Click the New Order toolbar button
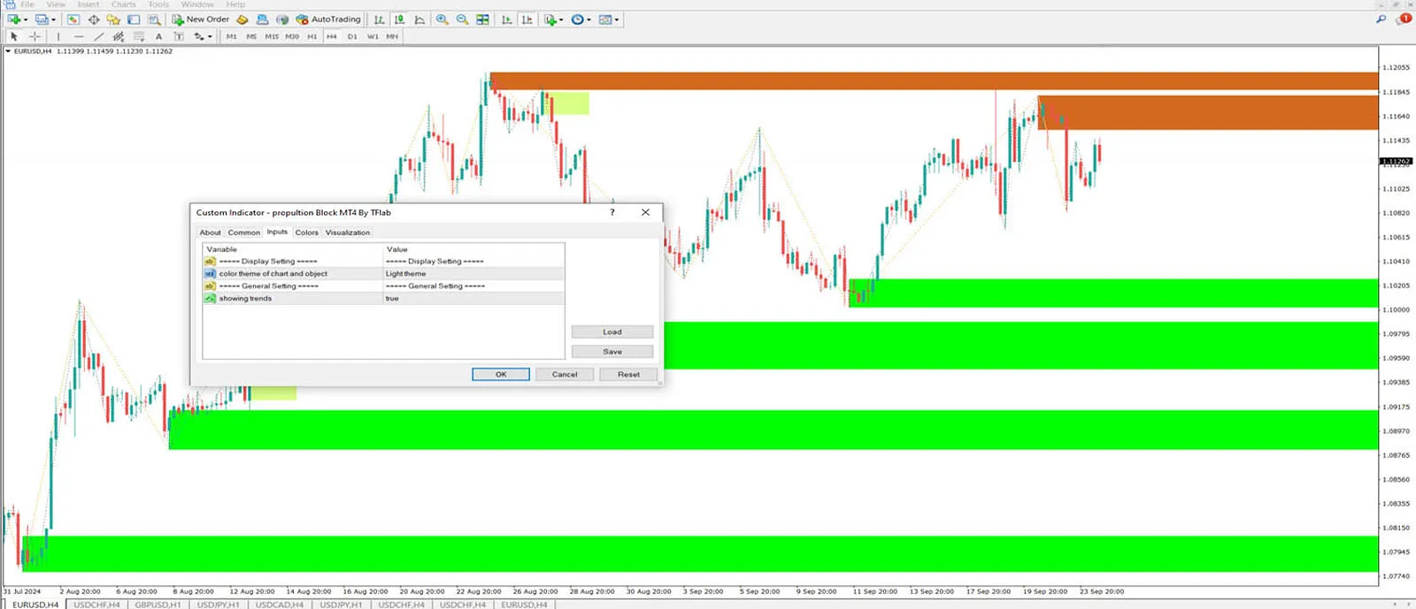 coord(201,19)
